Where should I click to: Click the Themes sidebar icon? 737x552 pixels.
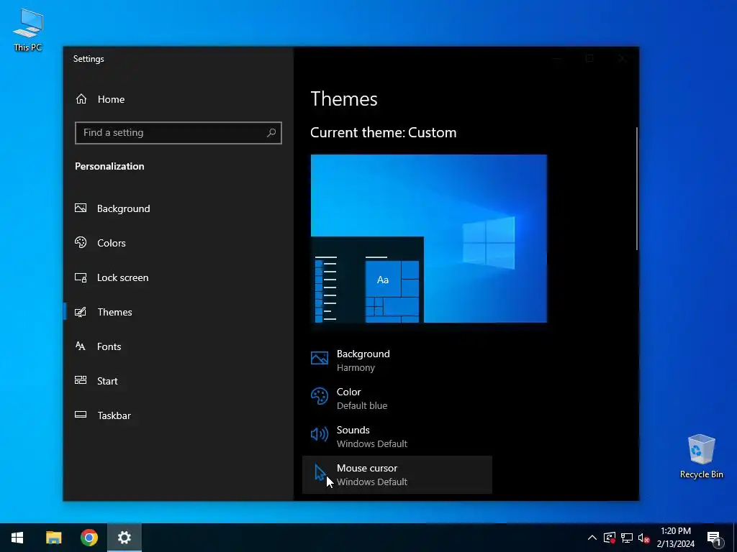pyautogui.click(x=81, y=312)
